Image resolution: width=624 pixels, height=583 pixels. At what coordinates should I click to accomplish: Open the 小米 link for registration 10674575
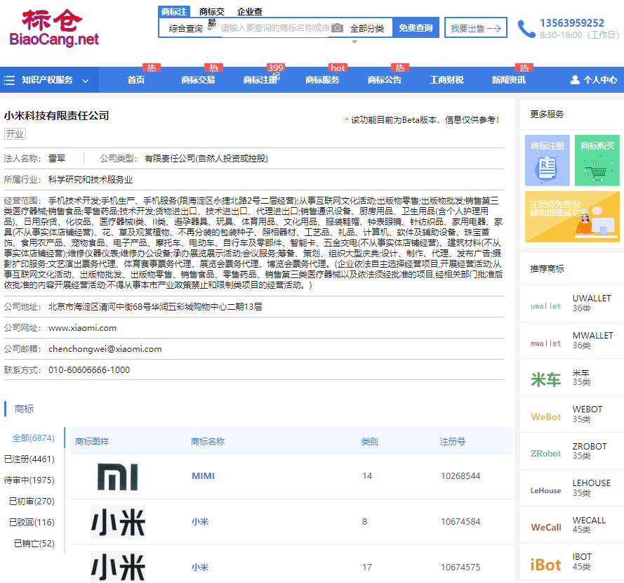coord(200,567)
